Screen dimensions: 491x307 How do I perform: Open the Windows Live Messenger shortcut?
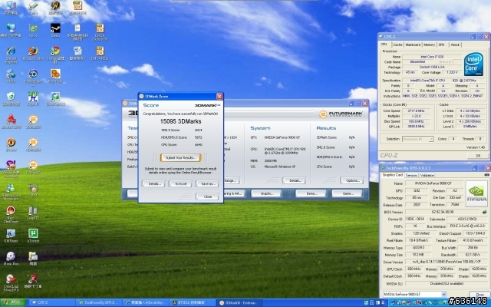click(x=11, y=192)
